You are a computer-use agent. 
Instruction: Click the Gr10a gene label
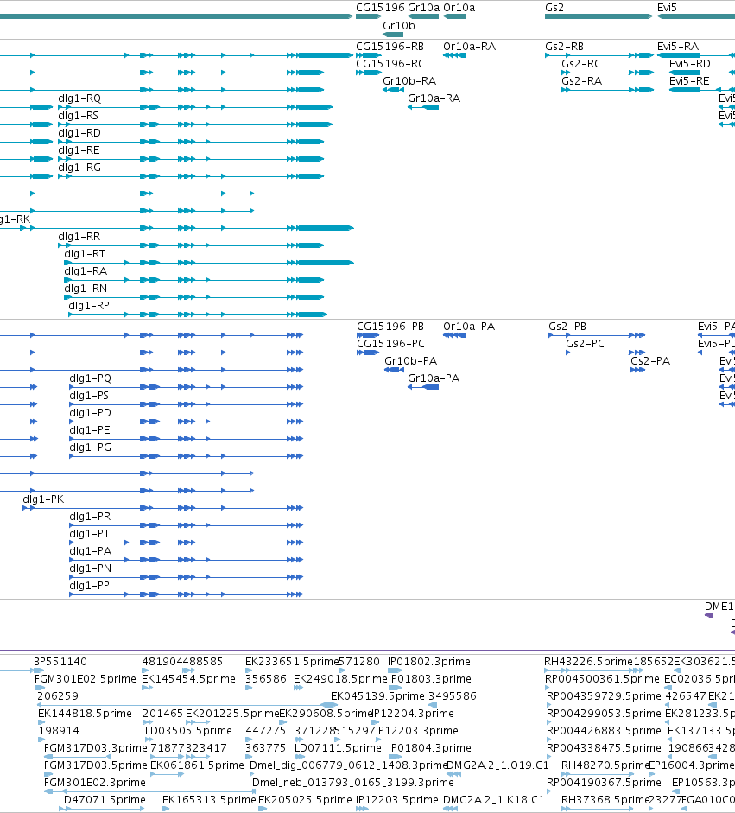(x=423, y=8)
